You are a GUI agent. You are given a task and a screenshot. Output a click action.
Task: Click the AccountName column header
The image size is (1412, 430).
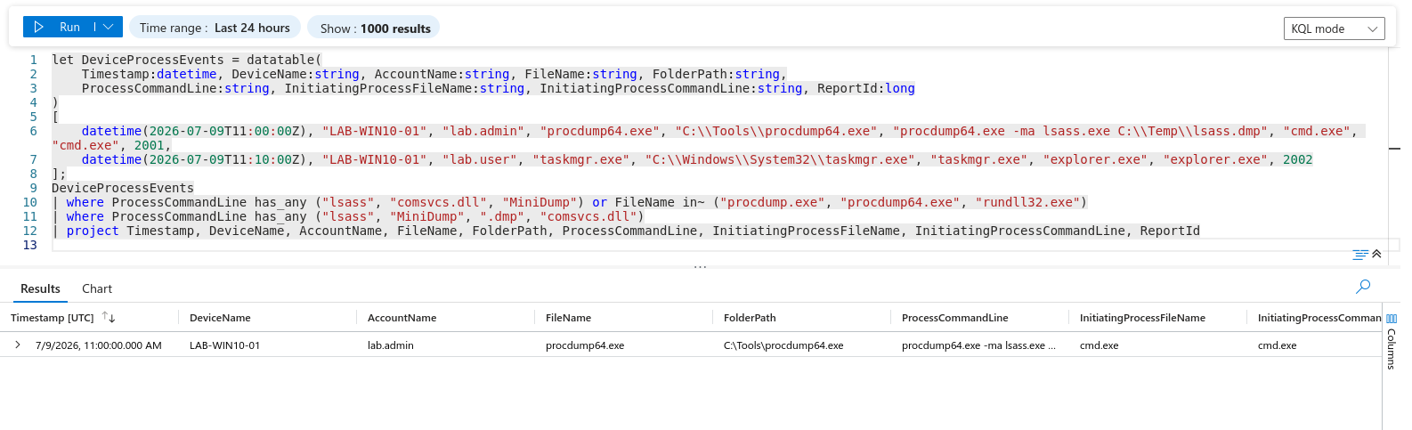tap(402, 318)
